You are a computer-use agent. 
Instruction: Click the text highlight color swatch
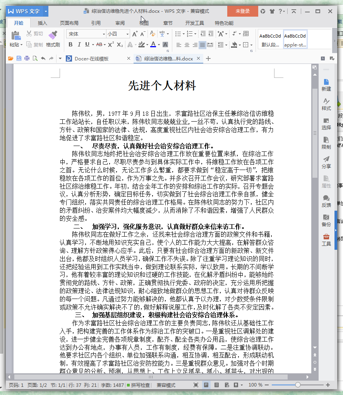click(142, 45)
